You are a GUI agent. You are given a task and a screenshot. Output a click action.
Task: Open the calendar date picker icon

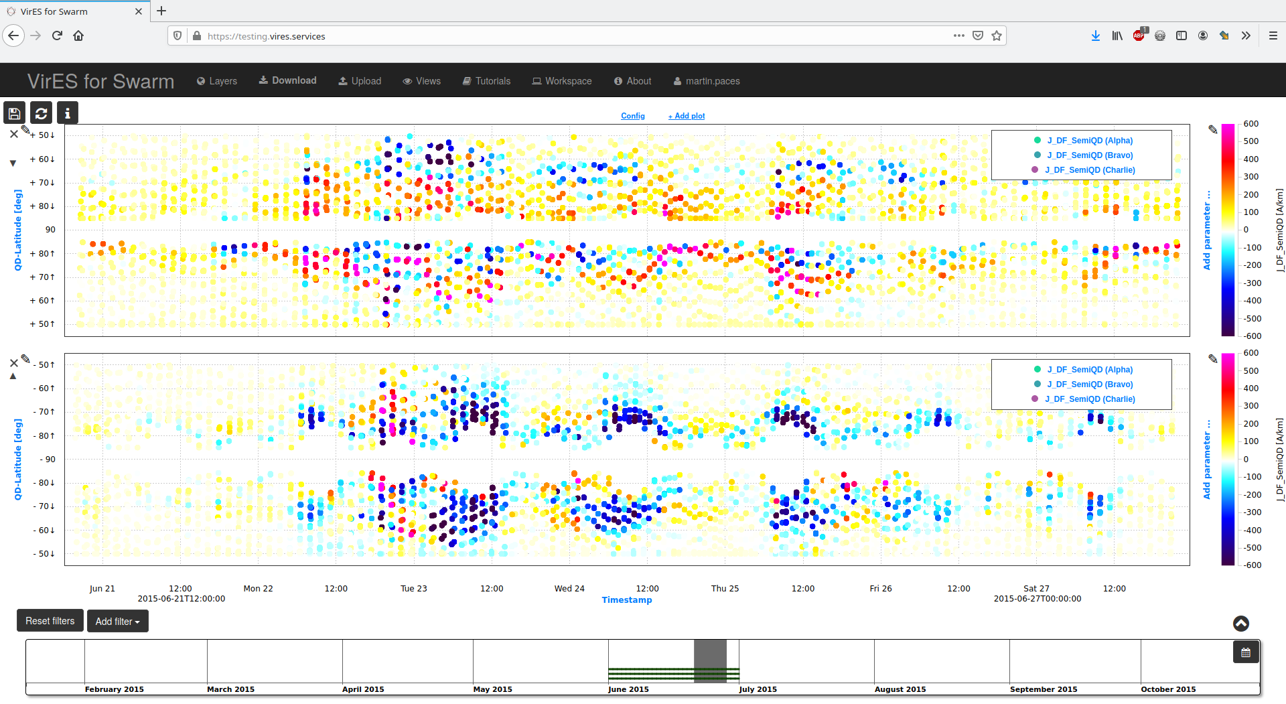(x=1245, y=651)
